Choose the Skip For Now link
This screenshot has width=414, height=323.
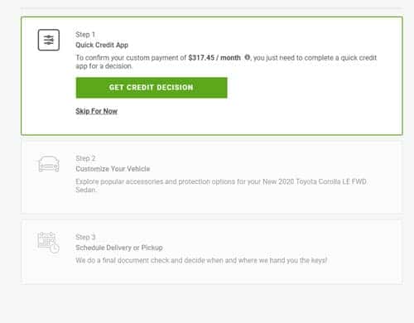point(97,111)
